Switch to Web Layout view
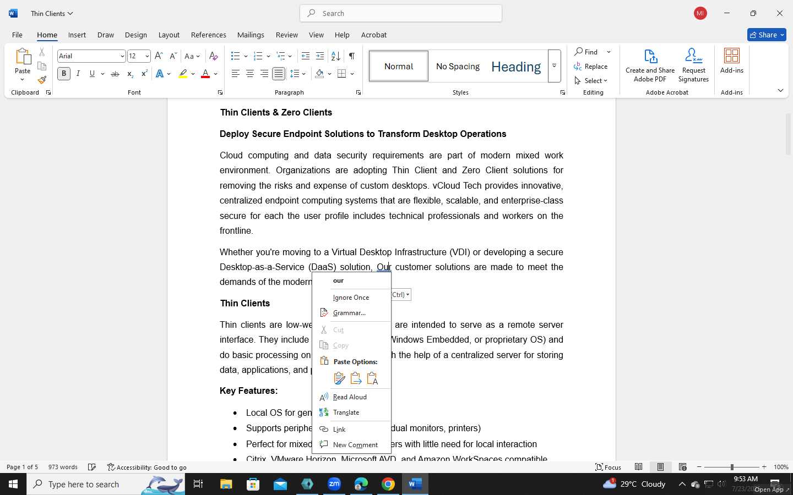Screen dimensions: 793x495 point(682,467)
